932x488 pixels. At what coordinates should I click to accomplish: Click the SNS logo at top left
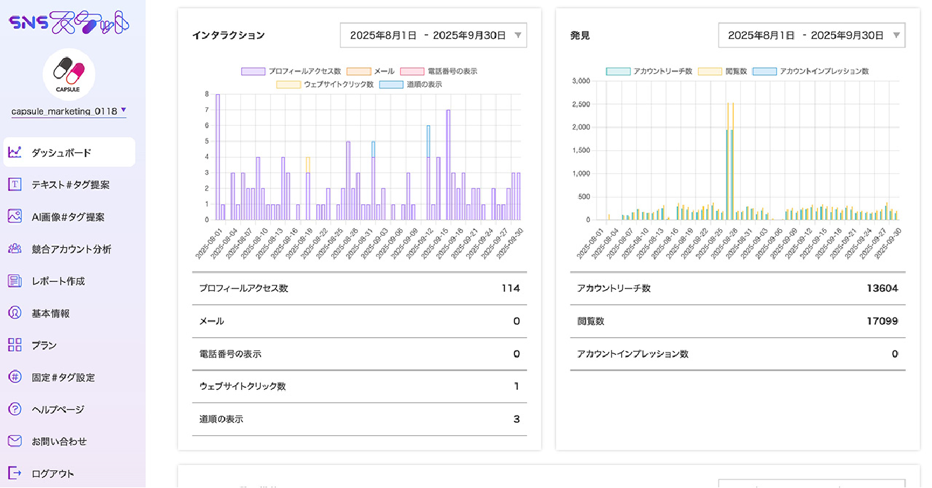pyautogui.click(x=69, y=23)
